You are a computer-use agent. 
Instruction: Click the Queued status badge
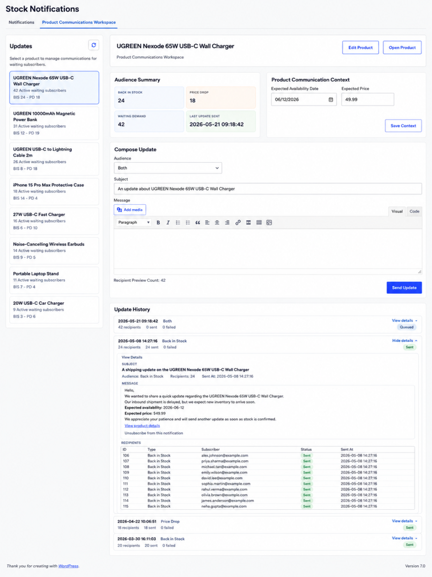[407, 327]
